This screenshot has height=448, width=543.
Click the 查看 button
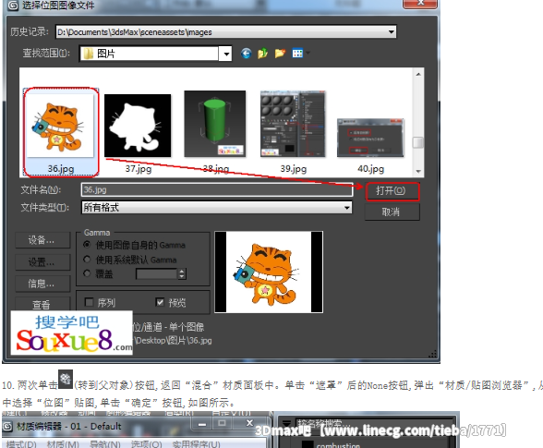42,304
